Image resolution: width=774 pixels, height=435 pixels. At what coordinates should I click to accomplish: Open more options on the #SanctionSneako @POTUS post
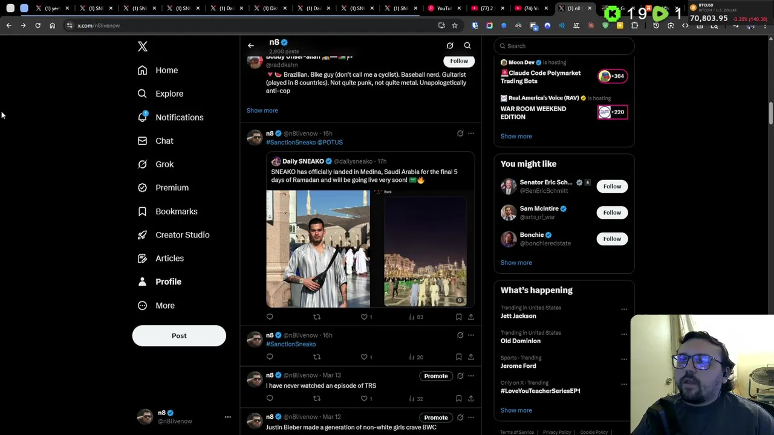(471, 134)
